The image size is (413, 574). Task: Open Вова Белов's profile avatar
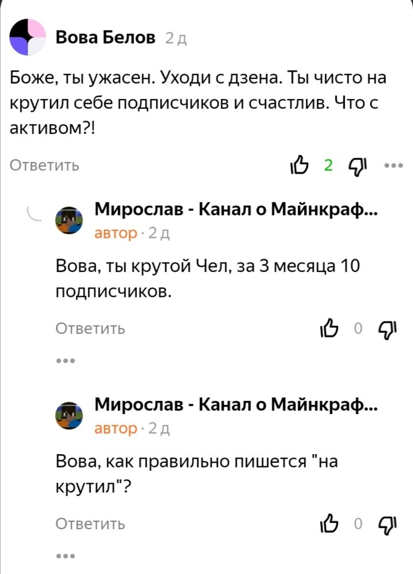[x=28, y=38]
